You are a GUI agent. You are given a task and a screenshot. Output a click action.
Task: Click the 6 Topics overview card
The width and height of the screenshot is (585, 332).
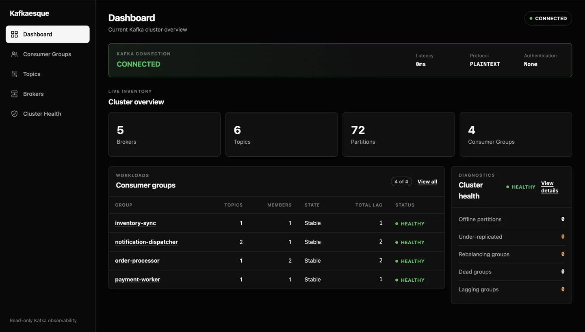282,134
